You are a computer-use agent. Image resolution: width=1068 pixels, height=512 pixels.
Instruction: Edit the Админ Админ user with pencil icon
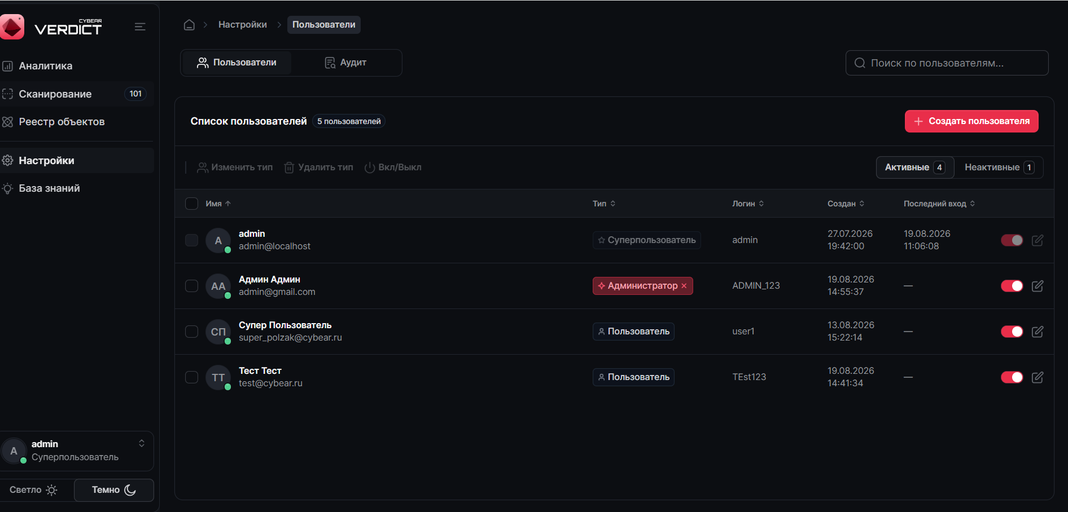click(x=1038, y=286)
